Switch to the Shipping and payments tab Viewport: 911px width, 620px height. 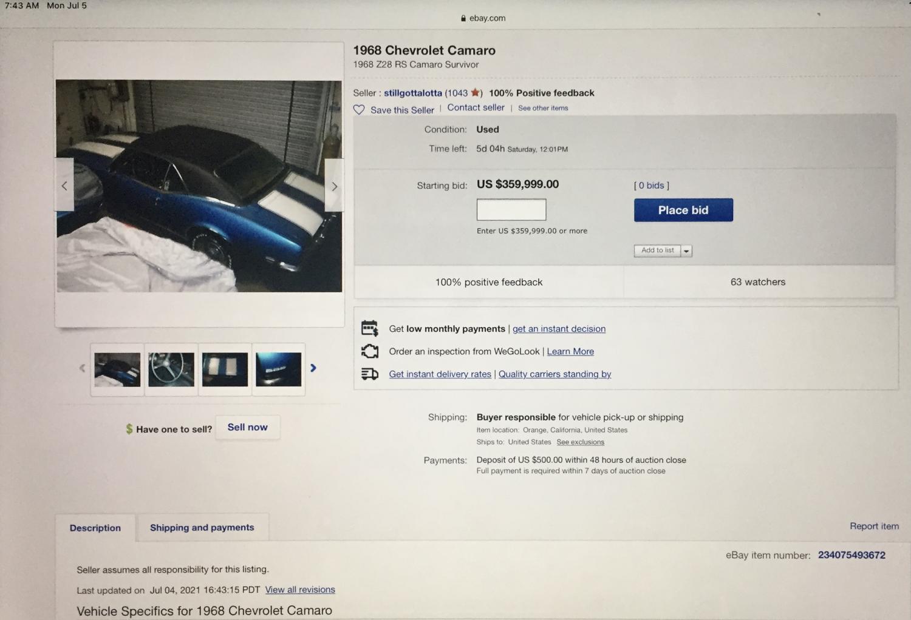(202, 527)
